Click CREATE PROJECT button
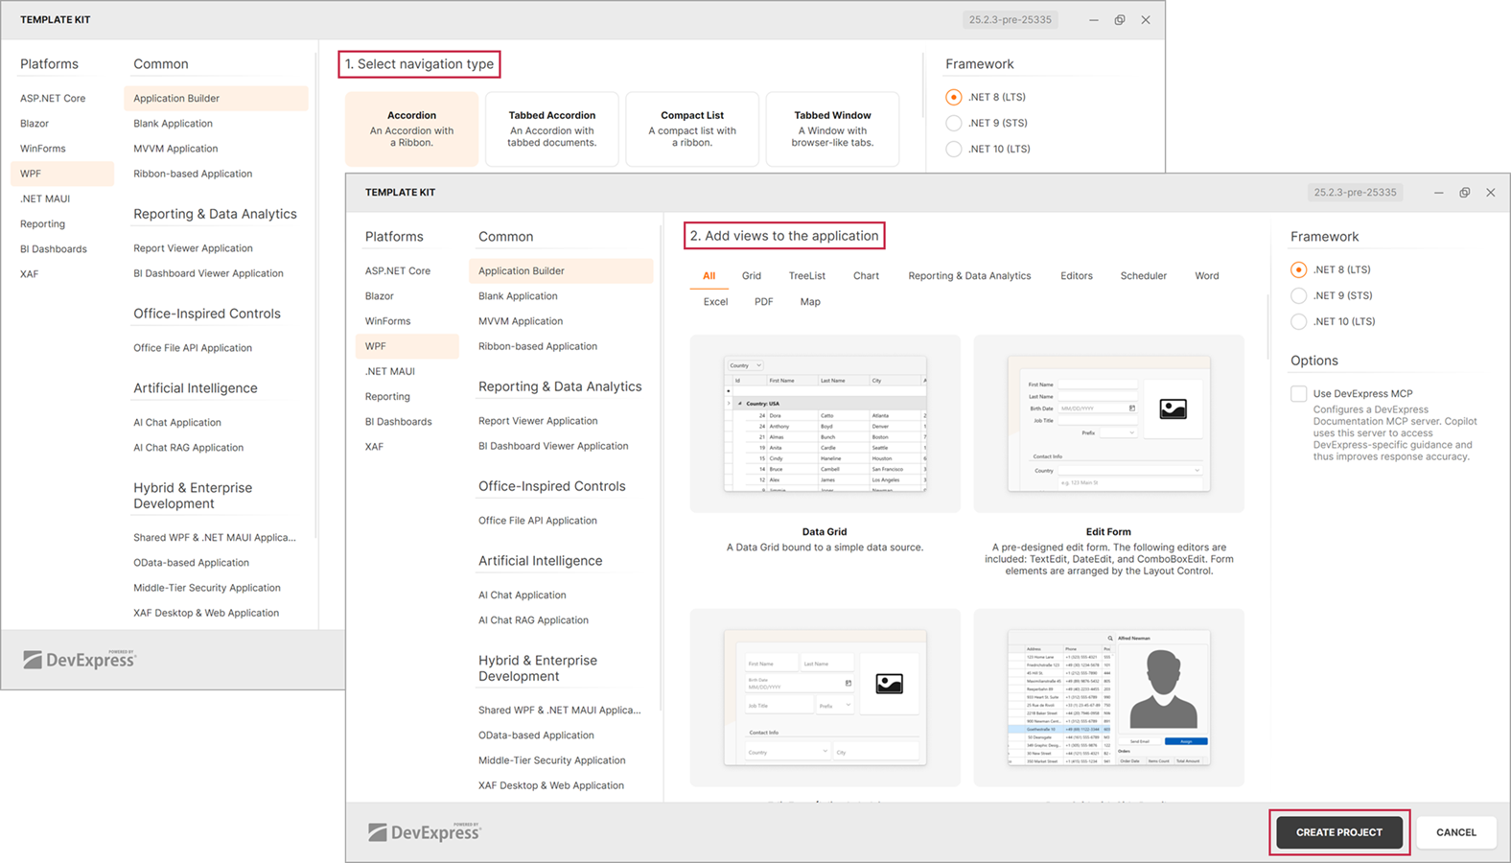The image size is (1511, 863). 1338,832
